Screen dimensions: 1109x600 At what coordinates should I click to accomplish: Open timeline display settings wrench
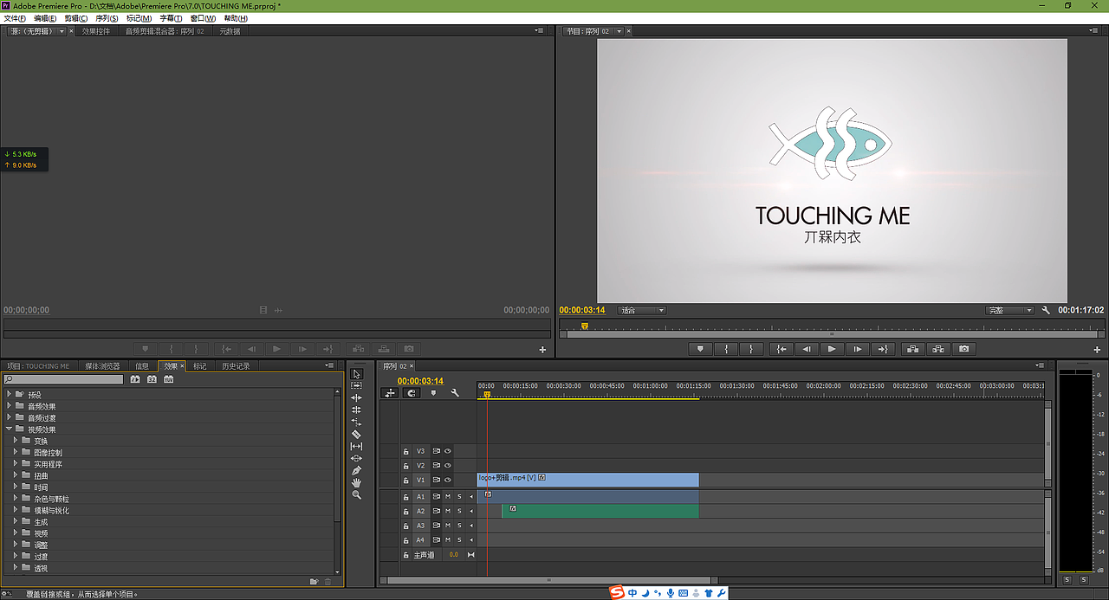[x=455, y=393]
